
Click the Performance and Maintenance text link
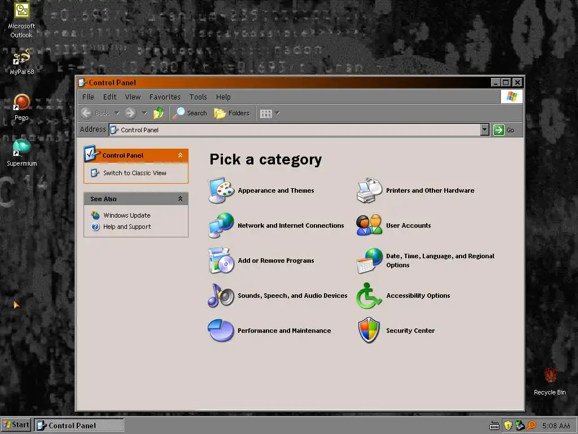(284, 331)
